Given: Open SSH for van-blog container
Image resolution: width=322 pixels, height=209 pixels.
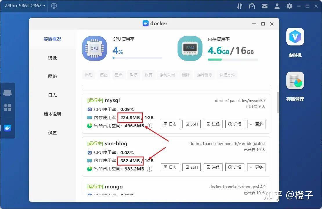Looking at the screenshot, I should tap(191, 167).
